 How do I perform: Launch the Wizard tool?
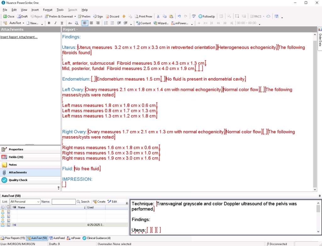161,23
